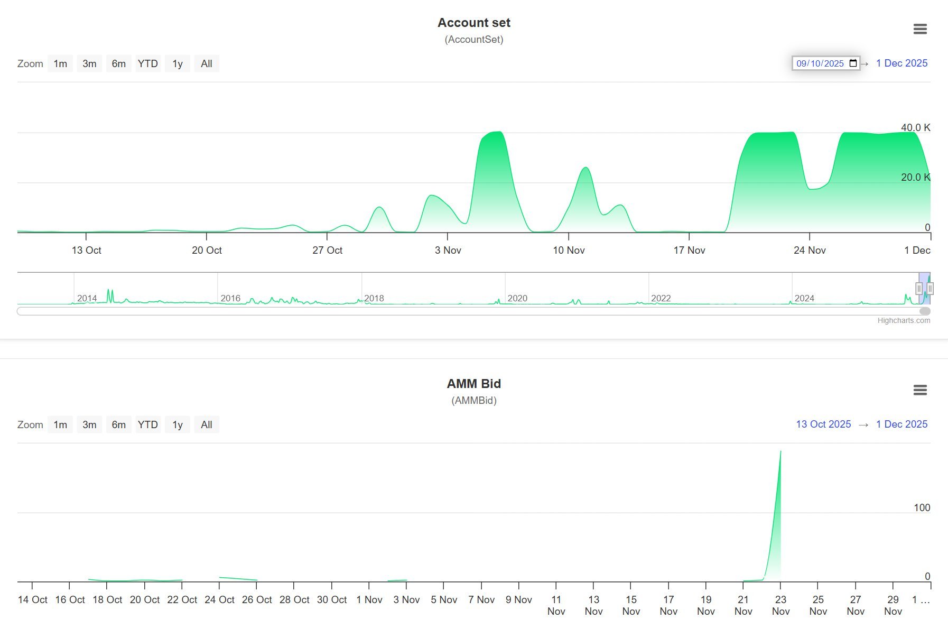Open the AMM Bid chart export menu
The width and height of the screenshot is (948, 628).
pyautogui.click(x=920, y=390)
